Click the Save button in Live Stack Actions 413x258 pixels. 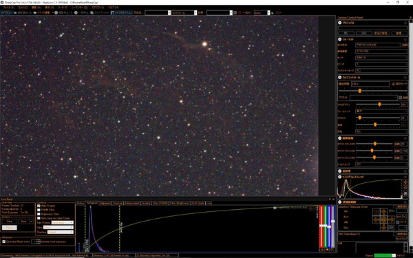pos(23,222)
